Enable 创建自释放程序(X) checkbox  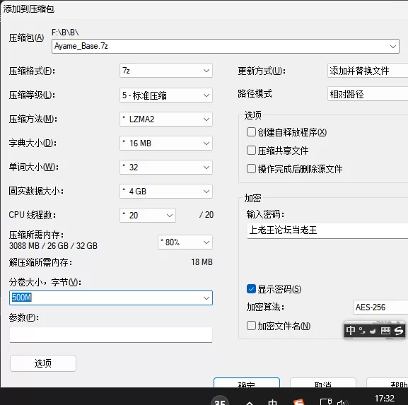coord(251,132)
